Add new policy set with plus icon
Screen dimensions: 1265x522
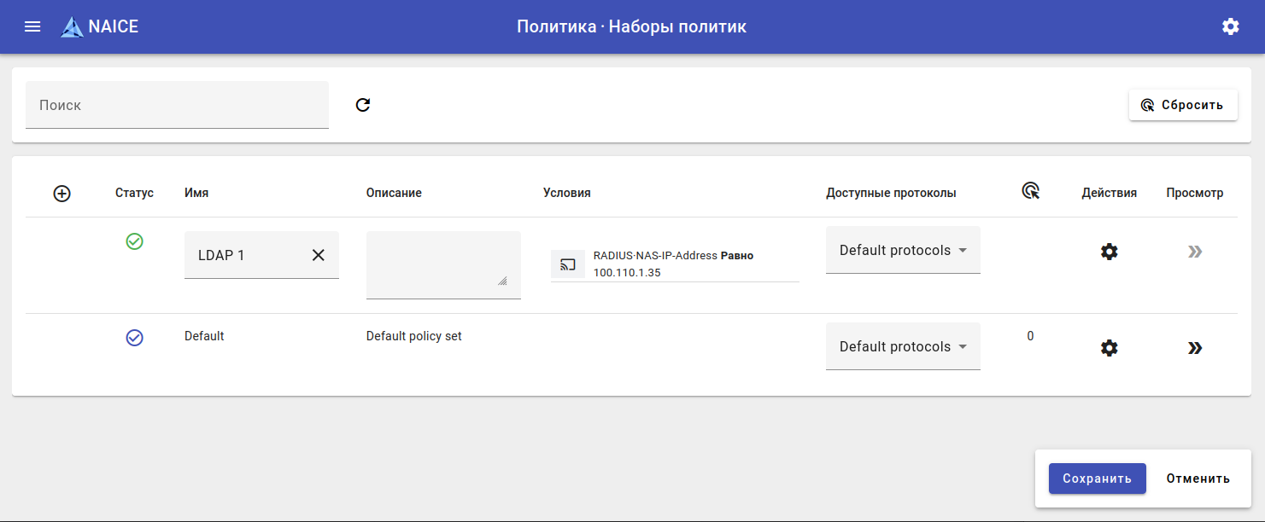click(61, 194)
